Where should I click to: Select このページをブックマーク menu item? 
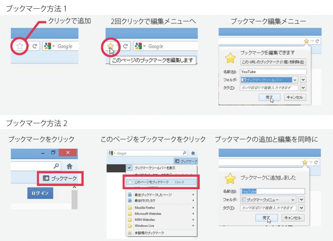click(162, 182)
